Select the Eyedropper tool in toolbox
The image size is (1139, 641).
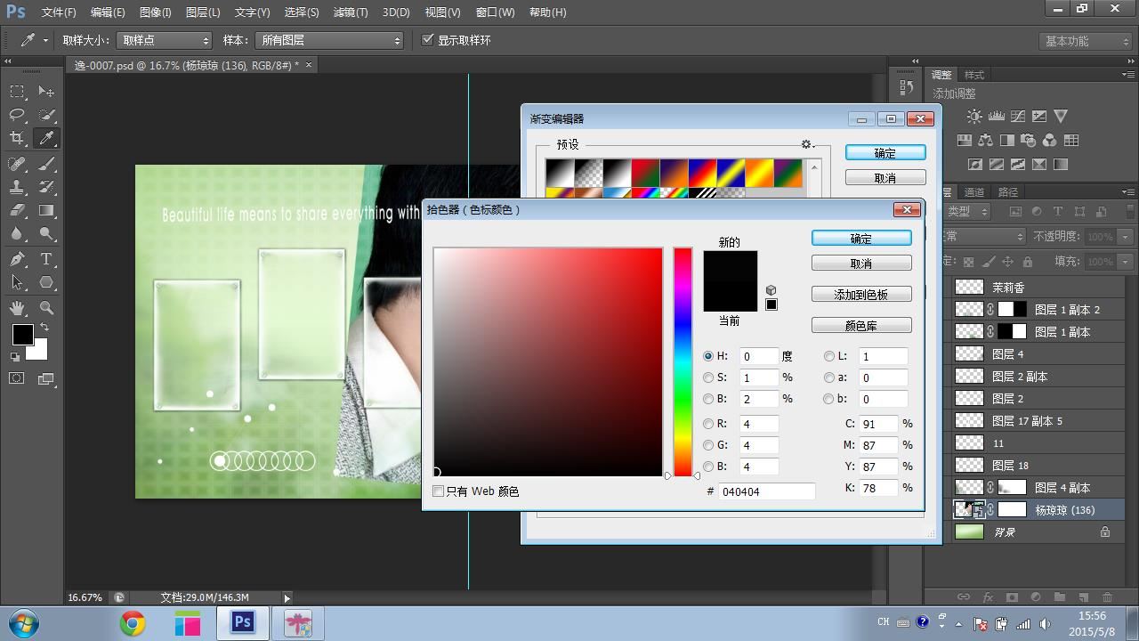[x=46, y=138]
